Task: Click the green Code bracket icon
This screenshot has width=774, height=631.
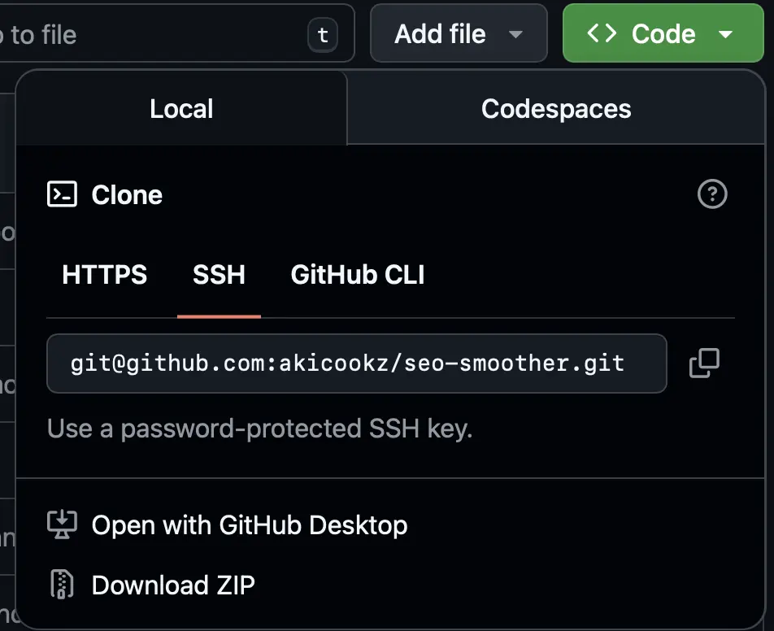Action: tap(600, 33)
